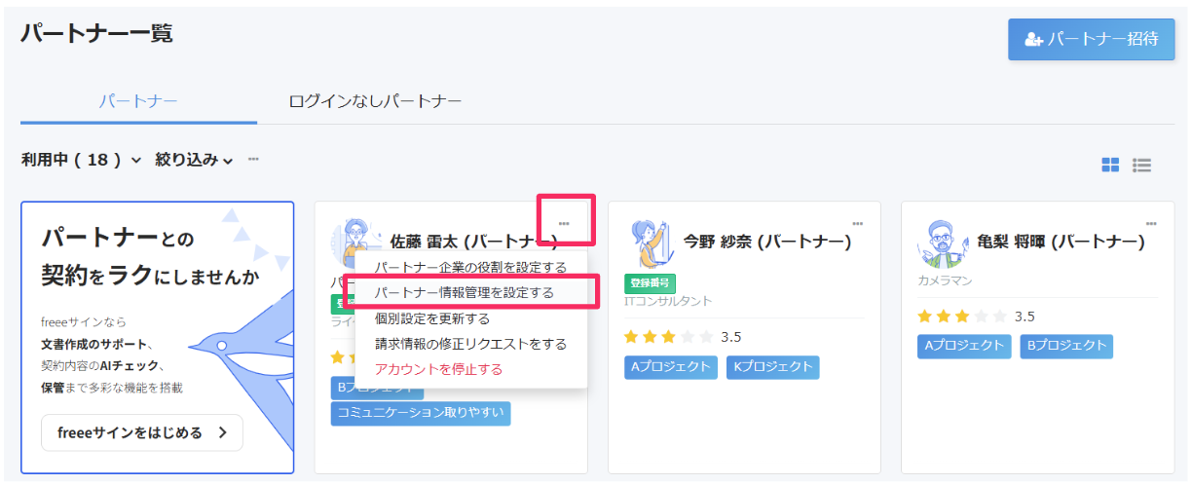
Task: Click the star rating on 亀梨 将暉 card
Action: [962, 317]
